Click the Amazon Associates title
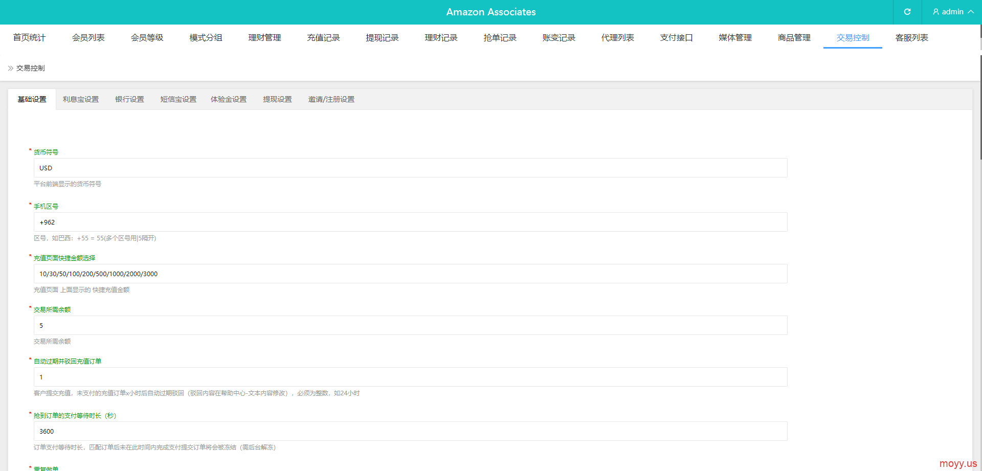This screenshot has width=982, height=471. click(491, 12)
